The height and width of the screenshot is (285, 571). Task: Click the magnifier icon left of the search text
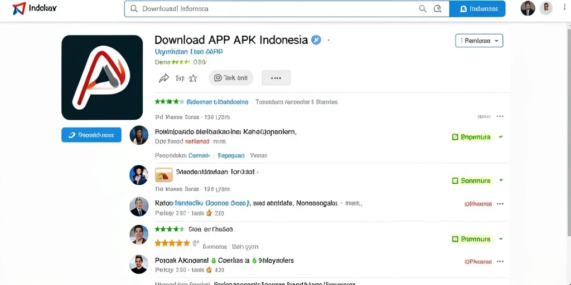134,9
